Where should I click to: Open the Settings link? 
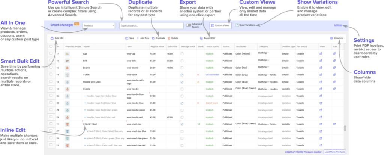(337, 25)
